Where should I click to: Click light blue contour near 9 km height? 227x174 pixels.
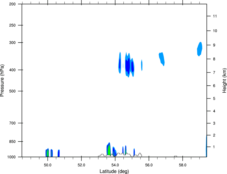(200, 49)
